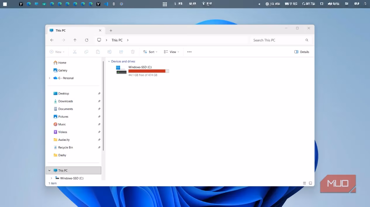Viewport: 370px width, 207px height.
Task: Open the New dropdown
Action: tap(57, 52)
